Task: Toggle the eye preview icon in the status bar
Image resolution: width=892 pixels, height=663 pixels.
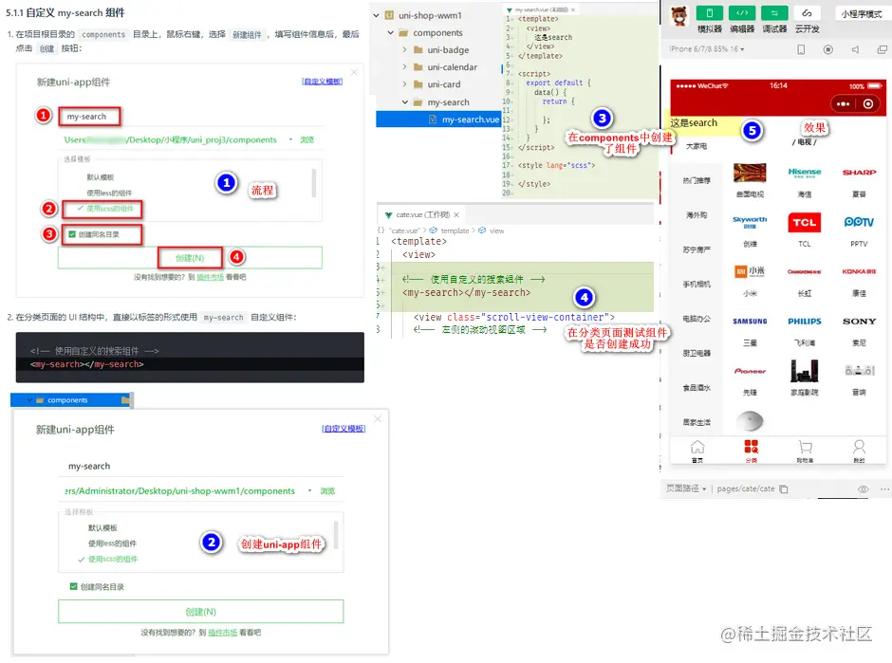Action: click(x=863, y=489)
